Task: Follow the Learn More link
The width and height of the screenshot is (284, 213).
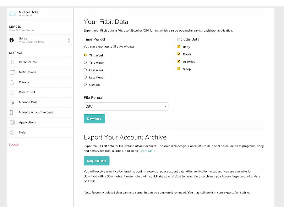Action: [147, 151]
